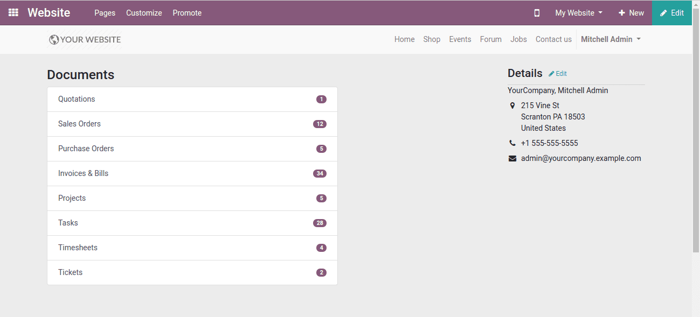Click the email admin@yourcompany.example.com
This screenshot has height=317, width=700.
[581, 158]
